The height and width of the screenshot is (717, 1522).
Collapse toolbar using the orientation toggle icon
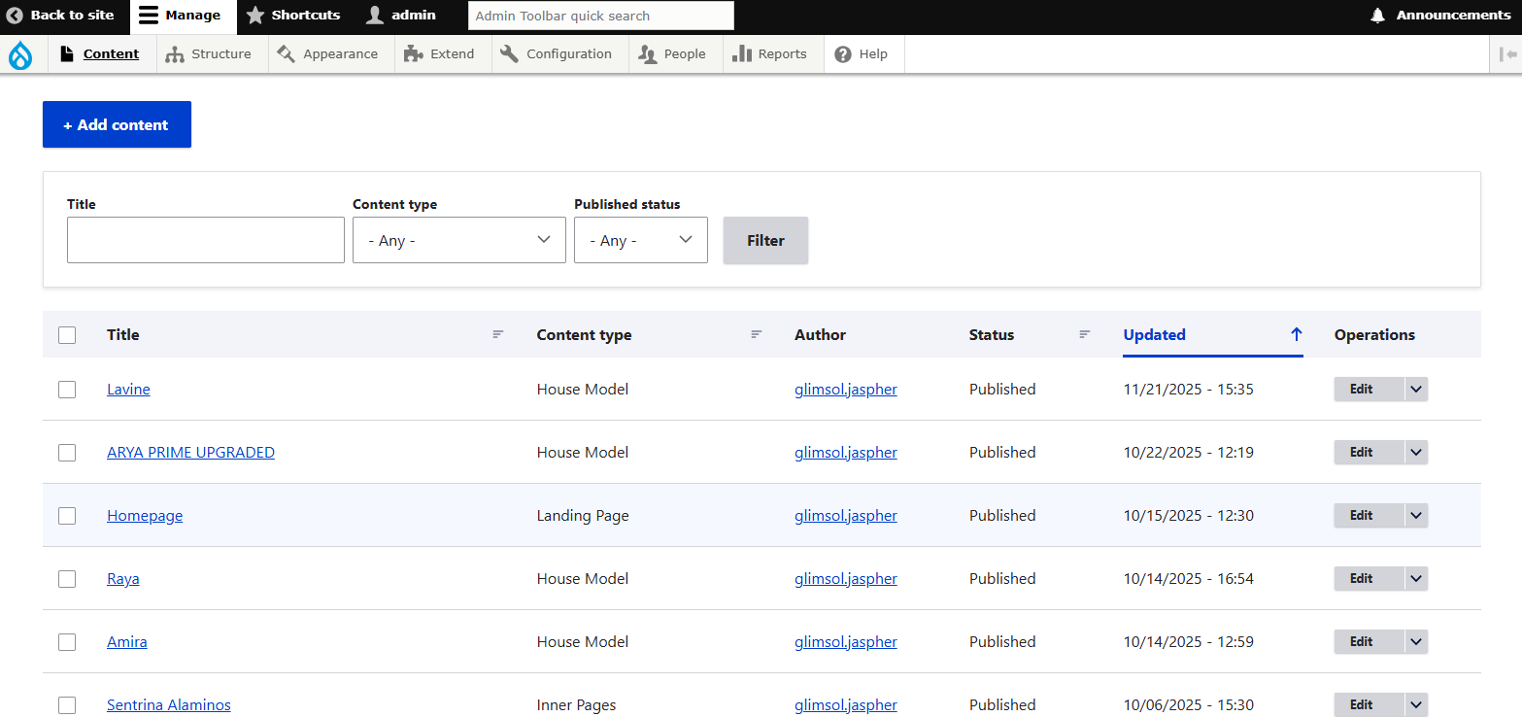pyautogui.click(x=1507, y=54)
